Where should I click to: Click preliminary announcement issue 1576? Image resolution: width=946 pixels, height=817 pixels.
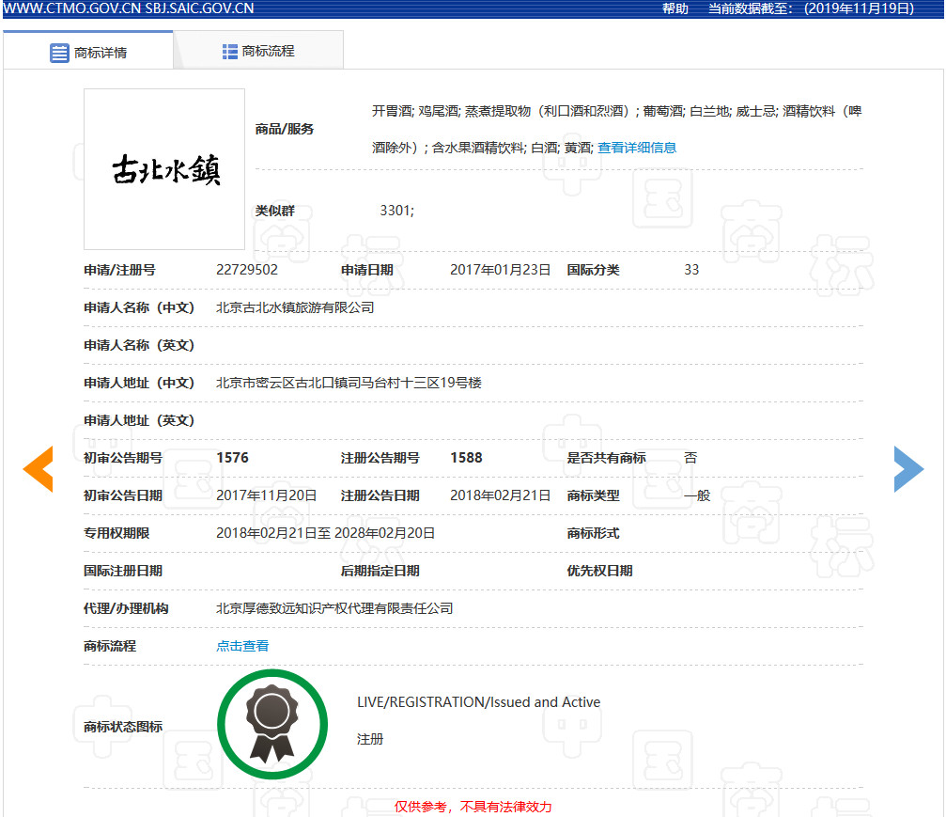click(232, 458)
